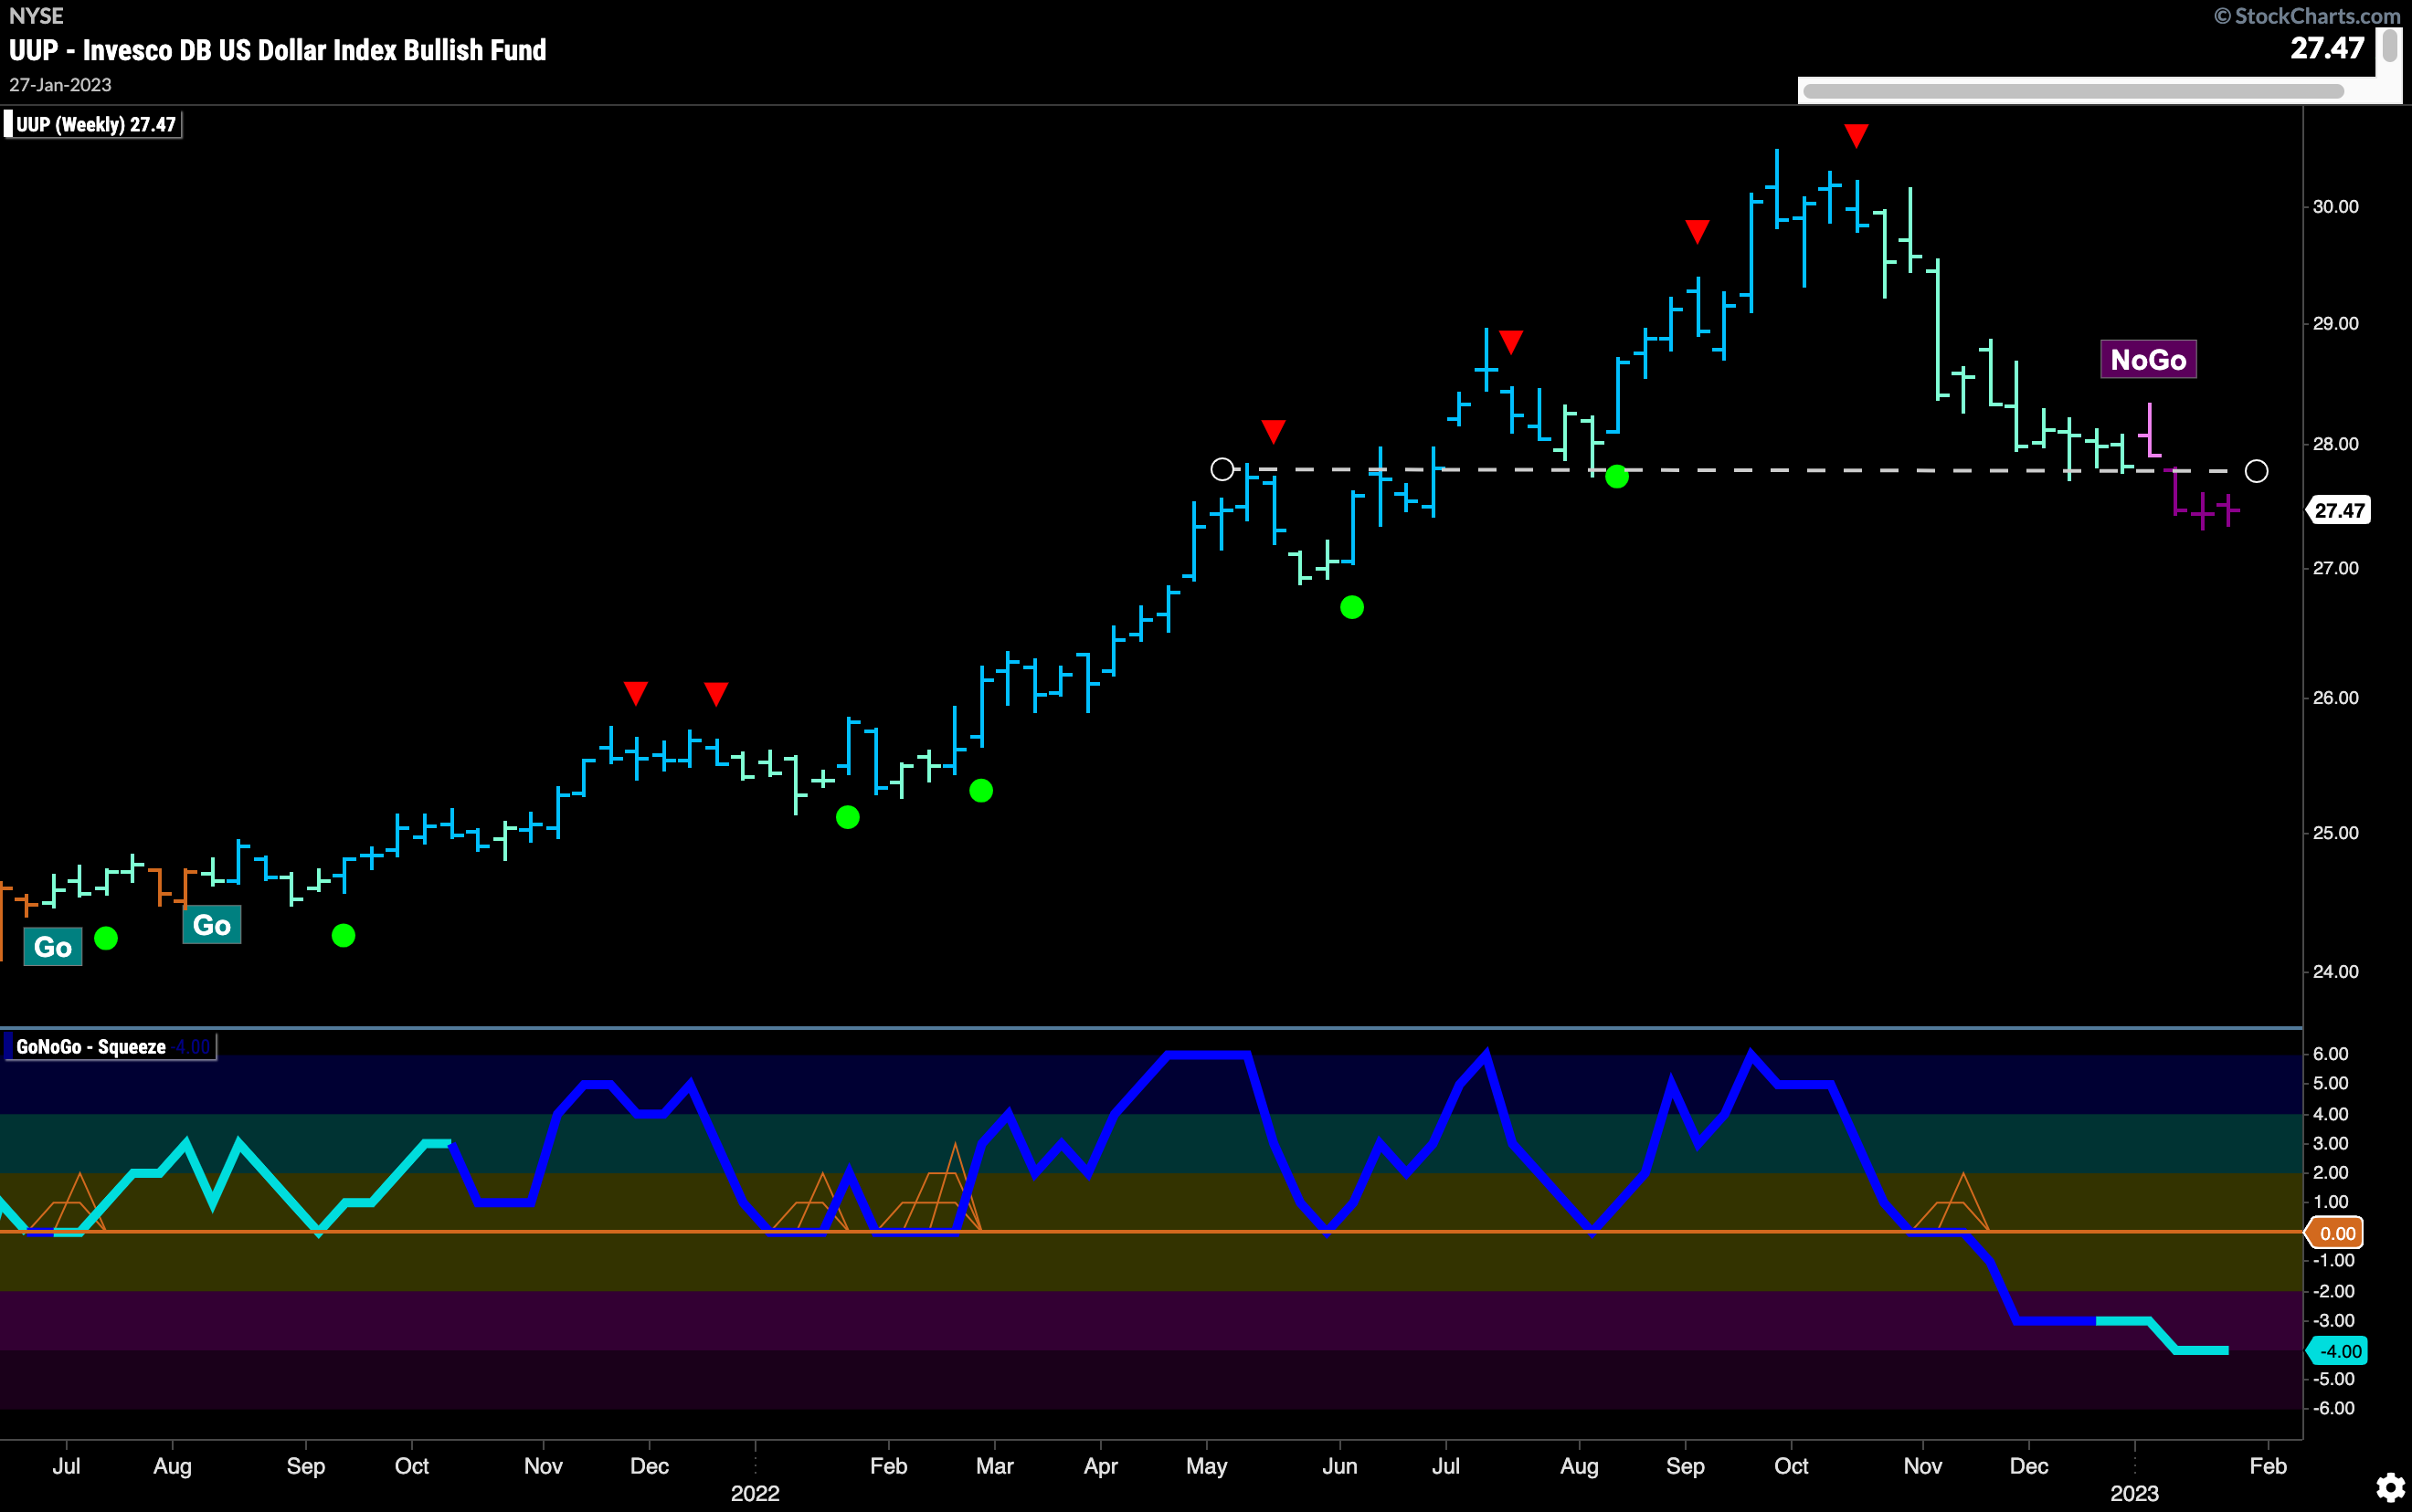Click the NYSE exchange label

pyautogui.click(x=36, y=15)
